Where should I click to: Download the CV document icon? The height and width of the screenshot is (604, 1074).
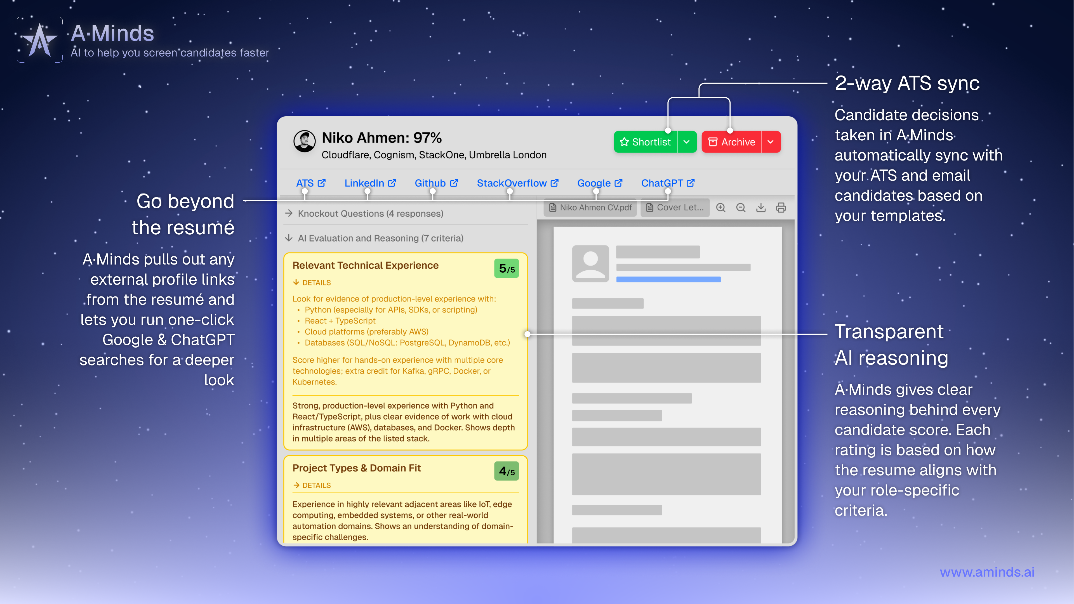761,207
